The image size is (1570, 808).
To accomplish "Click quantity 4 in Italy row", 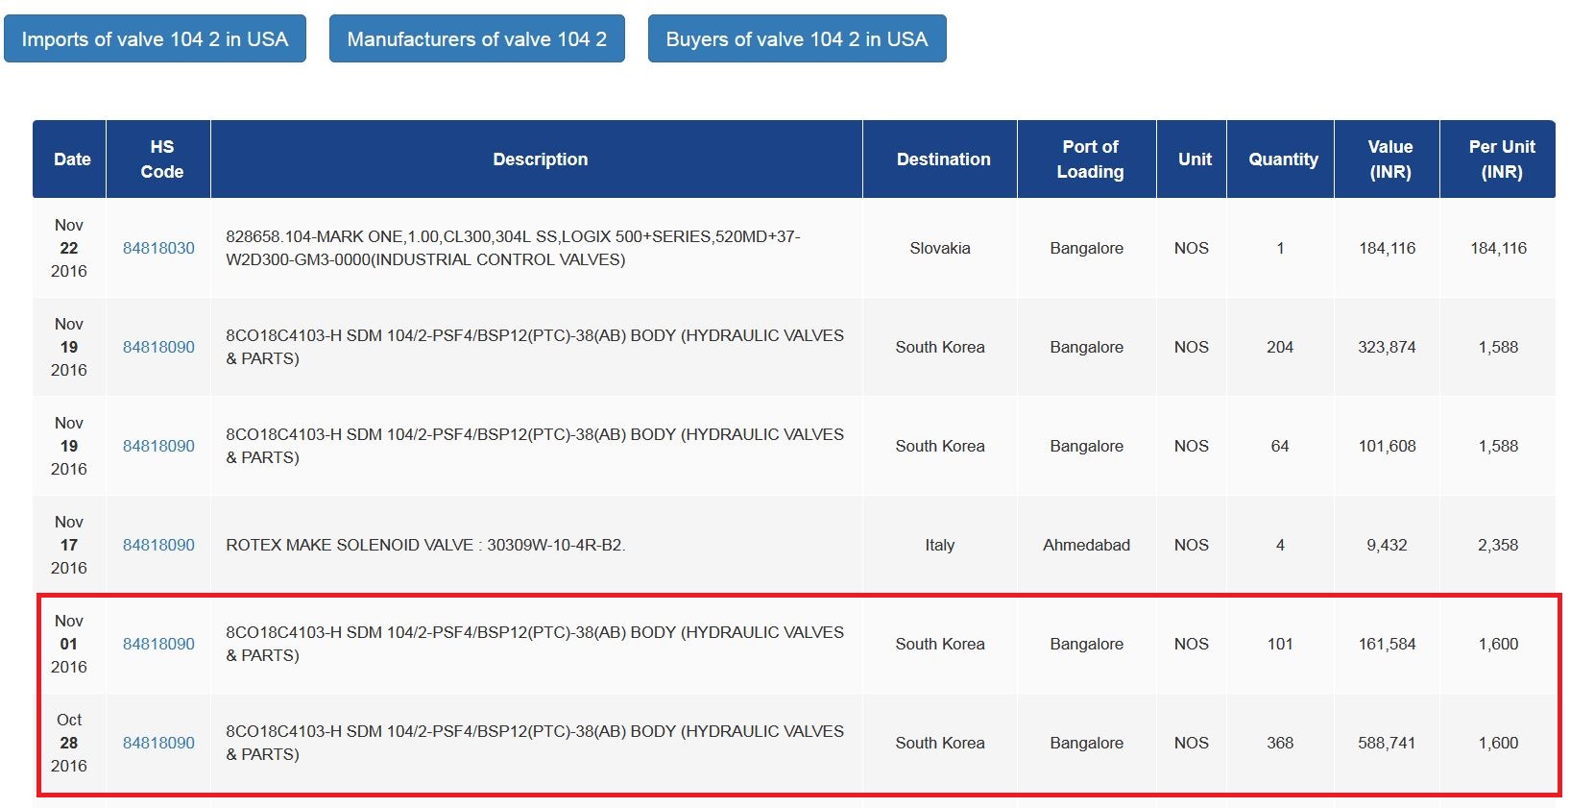I will (1280, 545).
